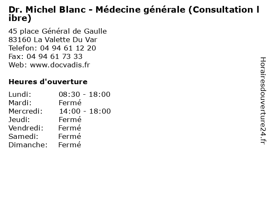Click Lundi hours 08:30 - 18:00
Viewport: 270px width, 202px height.
point(84,94)
